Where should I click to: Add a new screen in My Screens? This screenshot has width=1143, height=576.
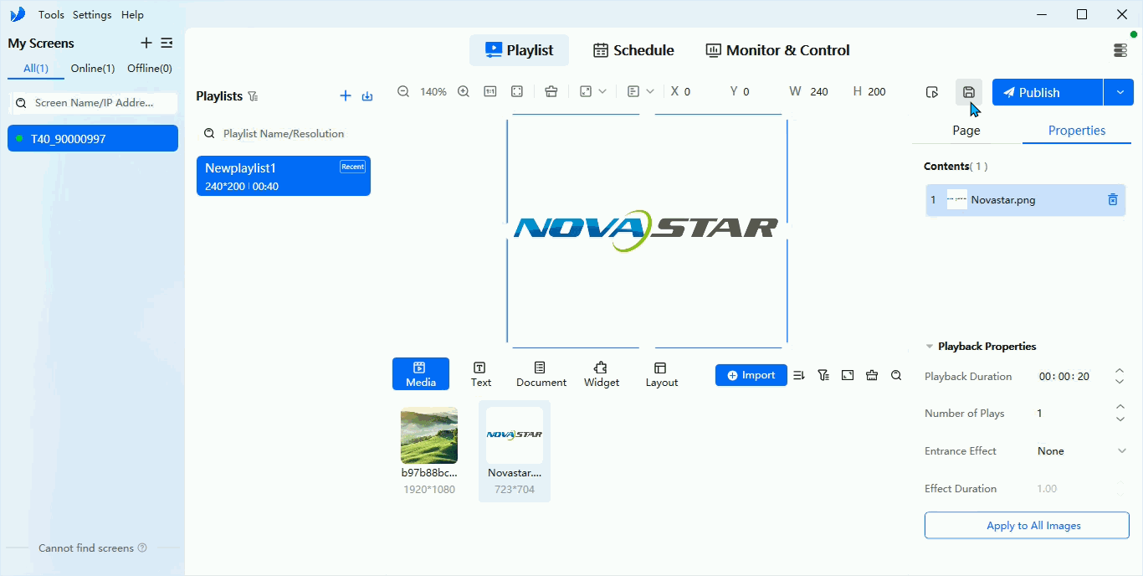146,43
